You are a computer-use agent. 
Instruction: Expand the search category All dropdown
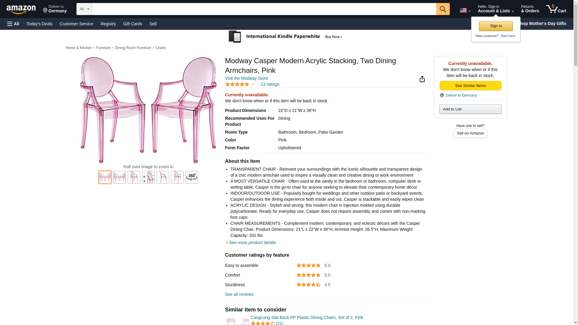84,9
